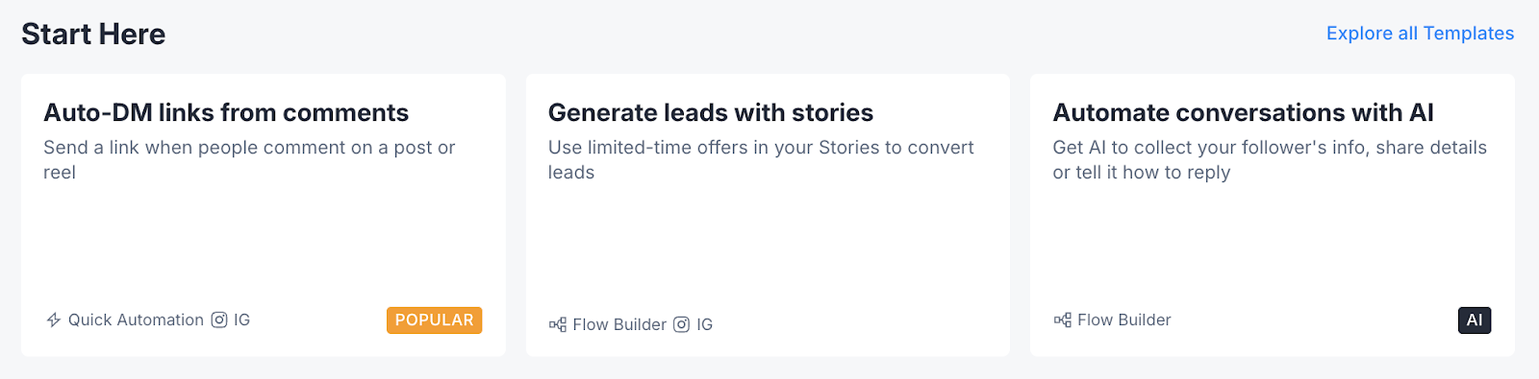Click IG label on Auto-DM card
The height and width of the screenshot is (379, 1539).
241,320
